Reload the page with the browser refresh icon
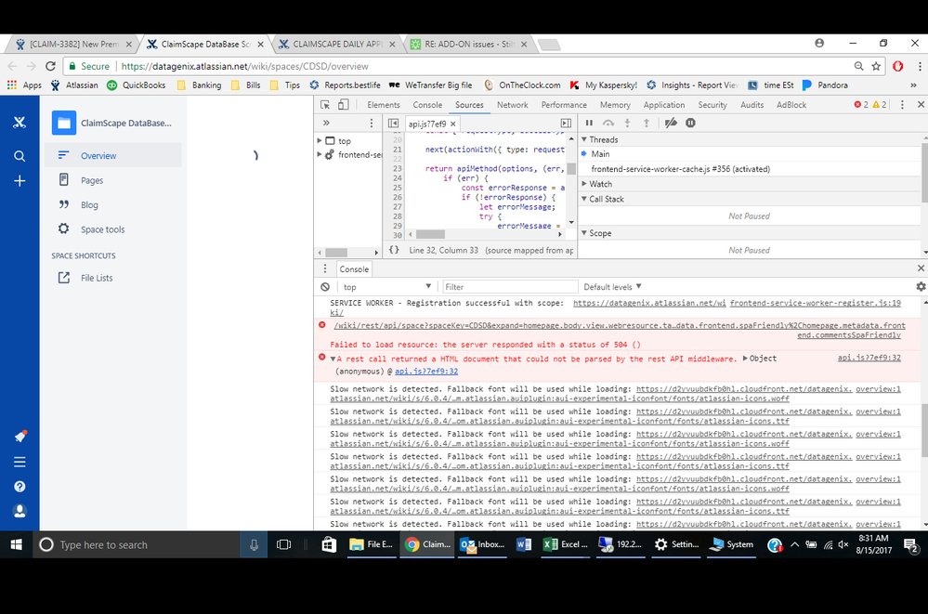 pyautogui.click(x=50, y=66)
